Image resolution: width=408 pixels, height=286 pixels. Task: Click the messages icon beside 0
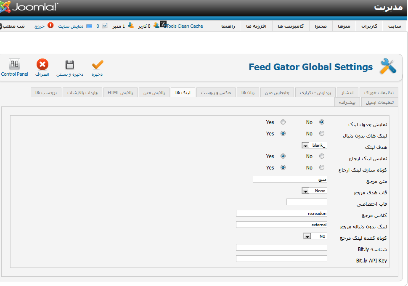point(105,26)
